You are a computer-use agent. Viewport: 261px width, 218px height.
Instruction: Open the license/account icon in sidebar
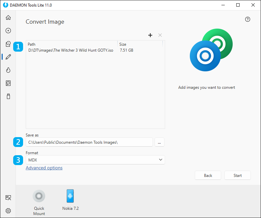8,198
